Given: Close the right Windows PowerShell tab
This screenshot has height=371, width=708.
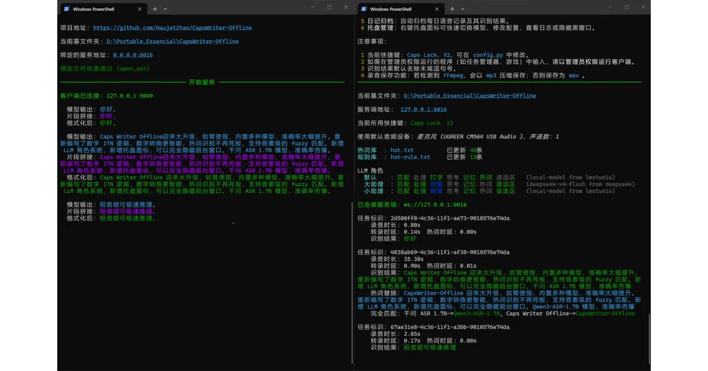Looking at the screenshot, I should tap(437, 9).
